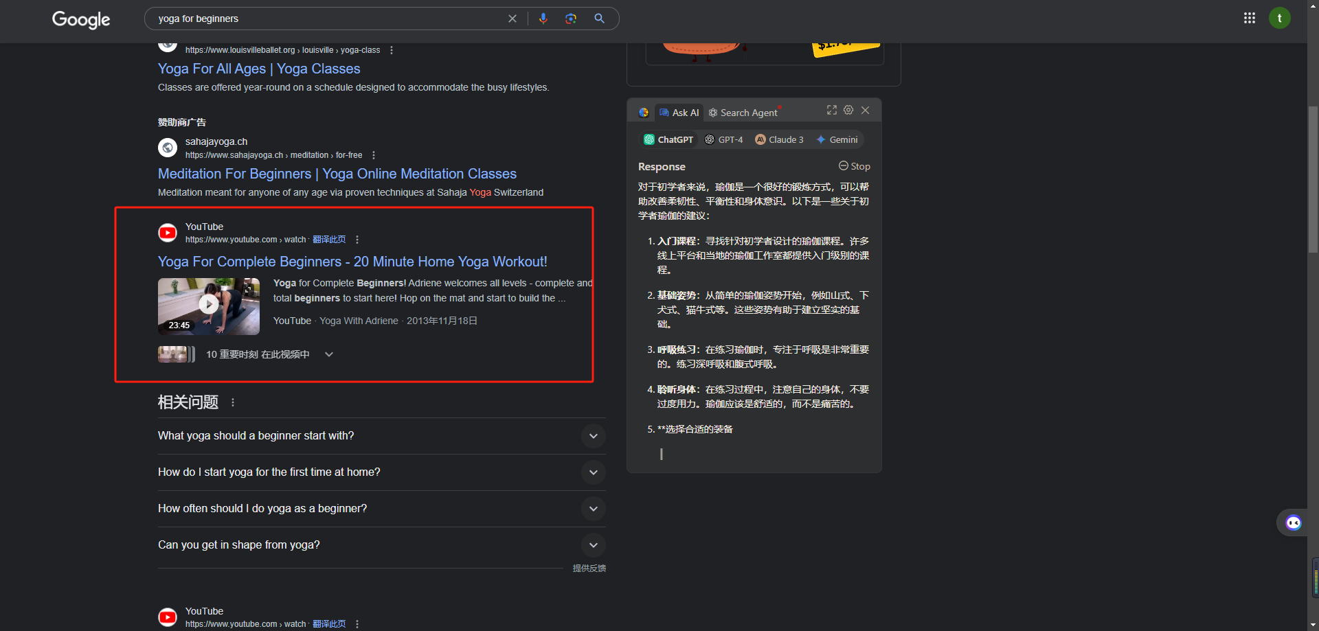
Task: Expand the AI panel to fullscreen
Action: (x=832, y=110)
